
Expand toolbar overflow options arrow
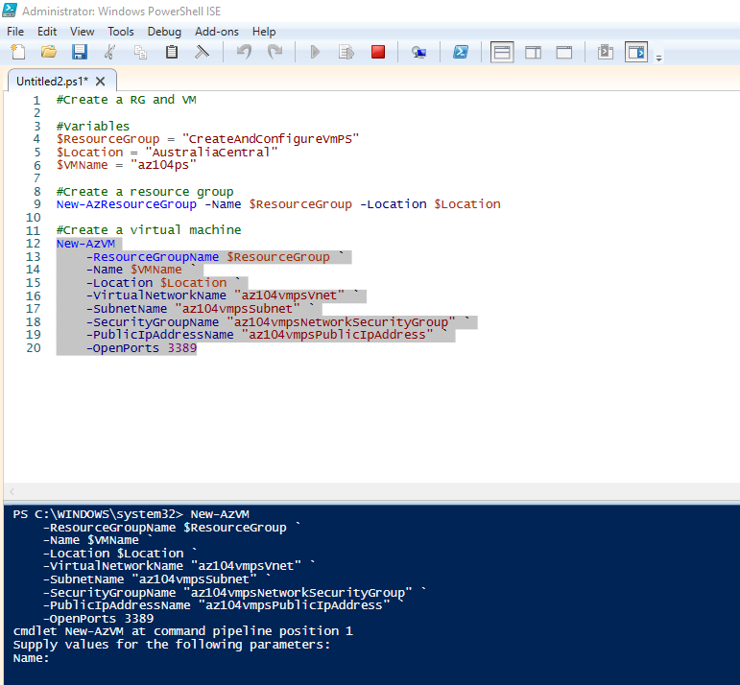point(658,58)
